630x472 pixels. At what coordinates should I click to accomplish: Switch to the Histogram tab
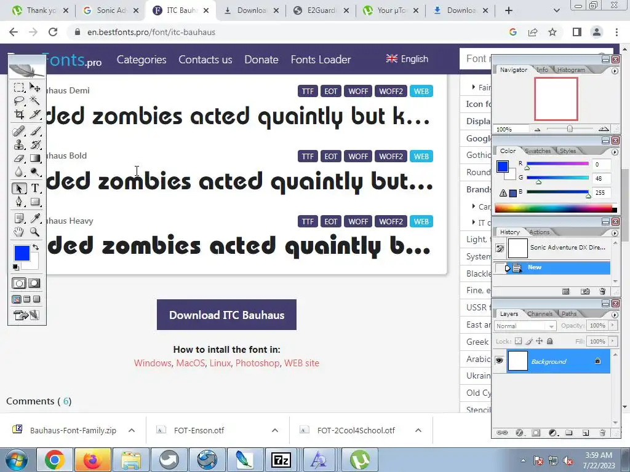[x=571, y=70]
